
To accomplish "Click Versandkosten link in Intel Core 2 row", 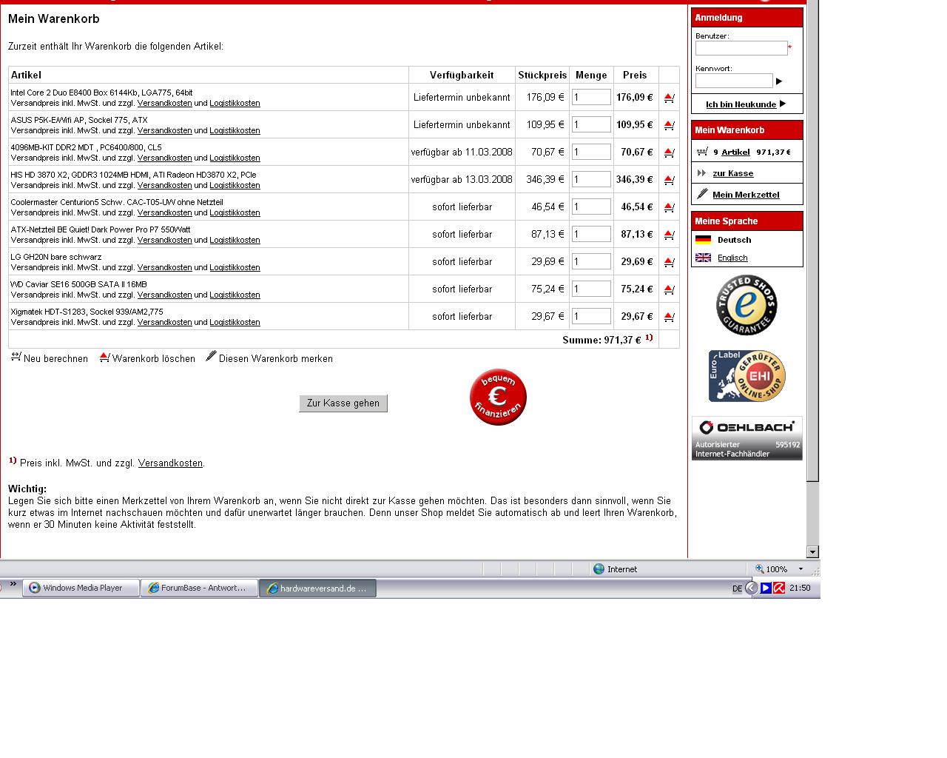I will [164, 103].
